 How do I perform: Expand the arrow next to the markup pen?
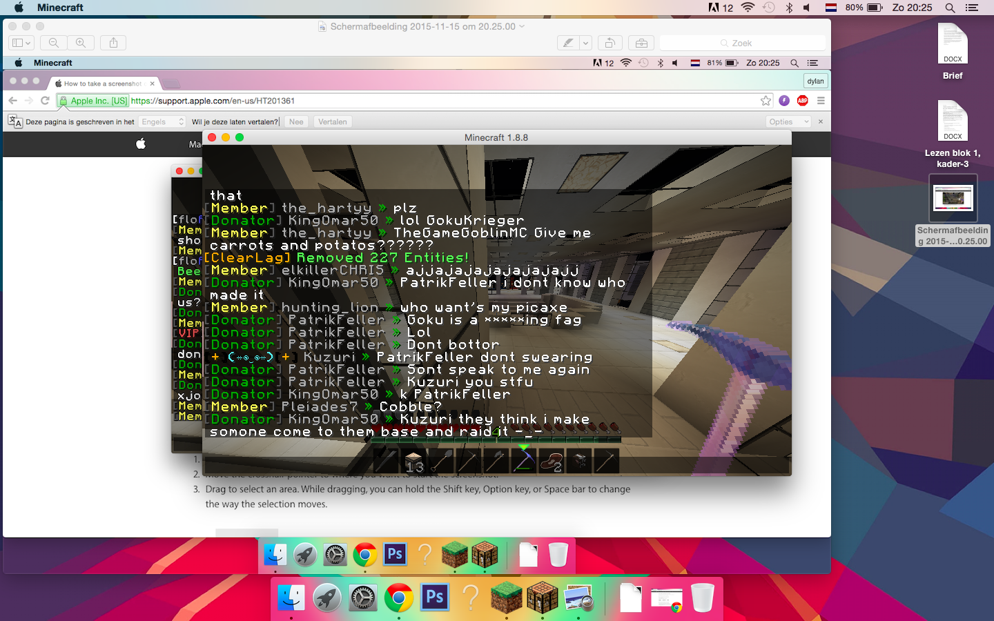[x=585, y=43]
